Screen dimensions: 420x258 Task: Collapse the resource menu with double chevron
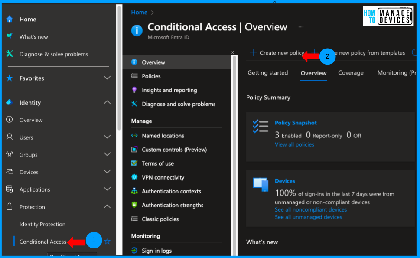coord(232,52)
